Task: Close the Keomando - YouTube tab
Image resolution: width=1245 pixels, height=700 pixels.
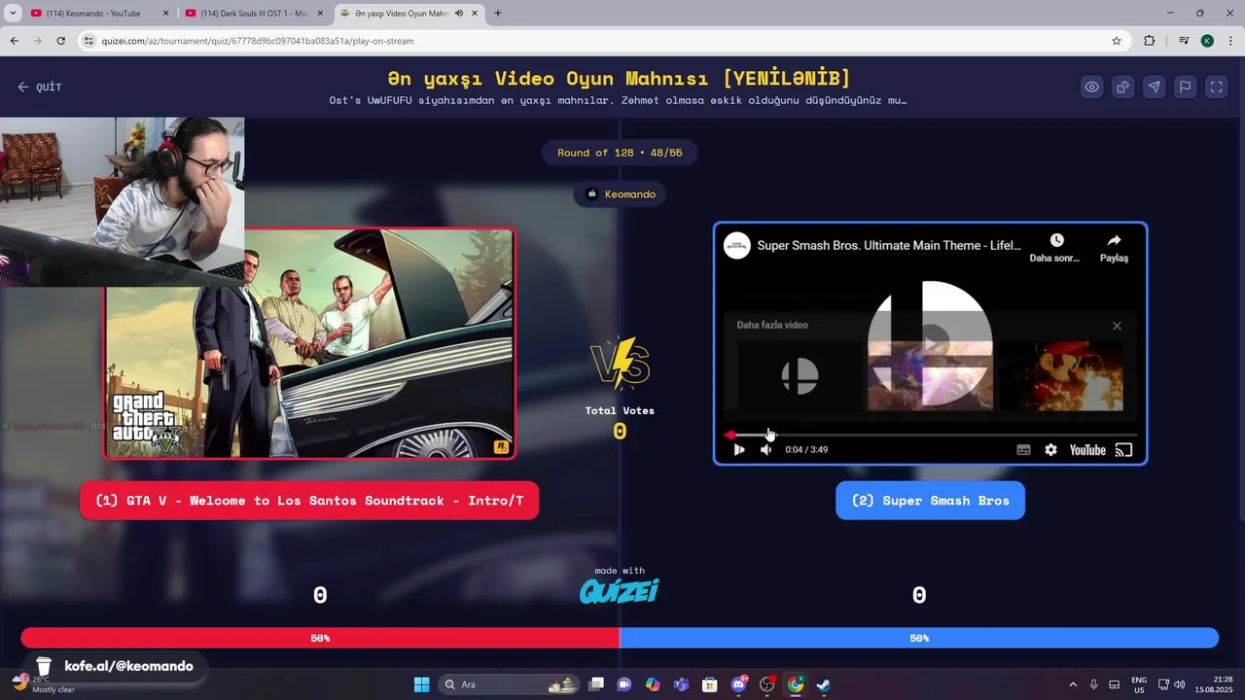Action: click(166, 14)
